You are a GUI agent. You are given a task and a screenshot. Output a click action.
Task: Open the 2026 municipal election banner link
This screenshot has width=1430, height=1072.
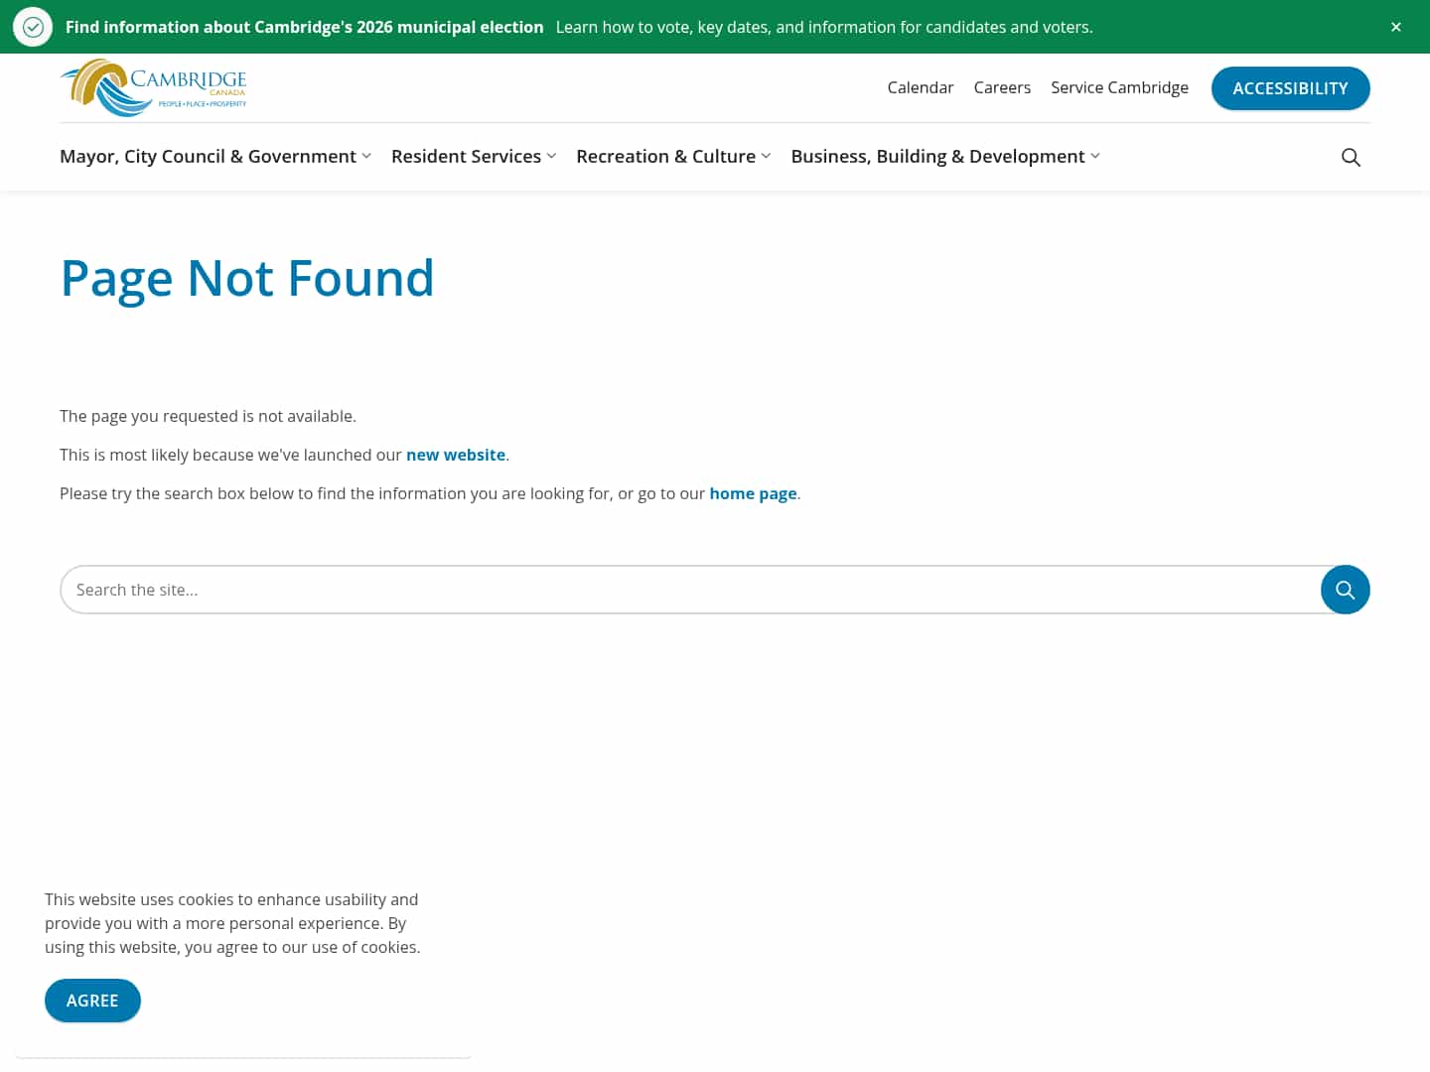click(304, 27)
